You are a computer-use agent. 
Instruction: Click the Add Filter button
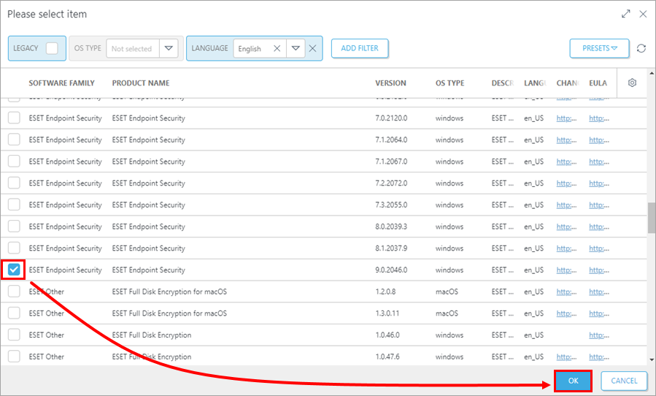[360, 48]
